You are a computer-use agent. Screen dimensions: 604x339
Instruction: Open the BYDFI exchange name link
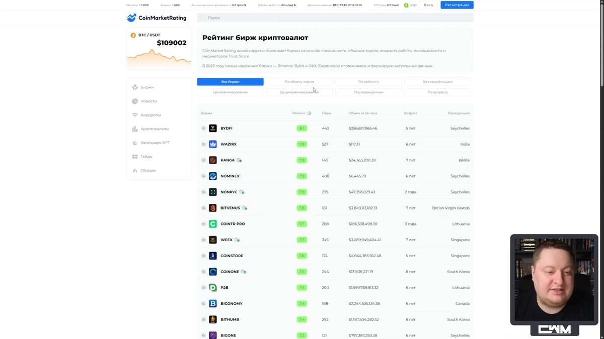tap(226, 129)
